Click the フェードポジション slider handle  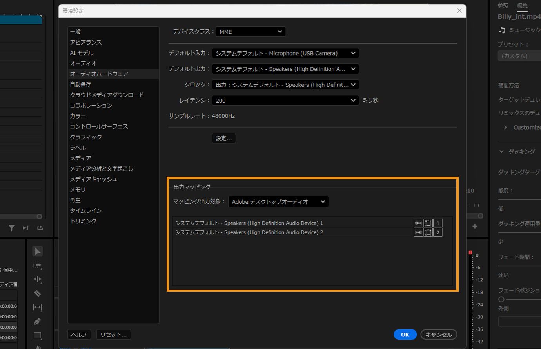pyautogui.click(x=501, y=299)
